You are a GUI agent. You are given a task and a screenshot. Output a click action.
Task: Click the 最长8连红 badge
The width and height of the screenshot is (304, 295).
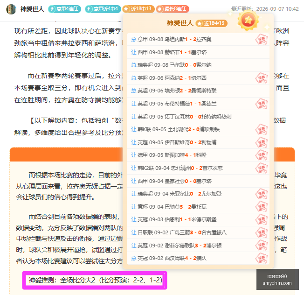click(173, 9)
